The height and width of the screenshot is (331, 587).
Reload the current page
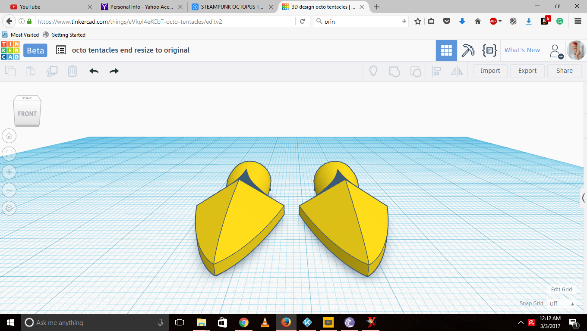click(x=303, y=21)
